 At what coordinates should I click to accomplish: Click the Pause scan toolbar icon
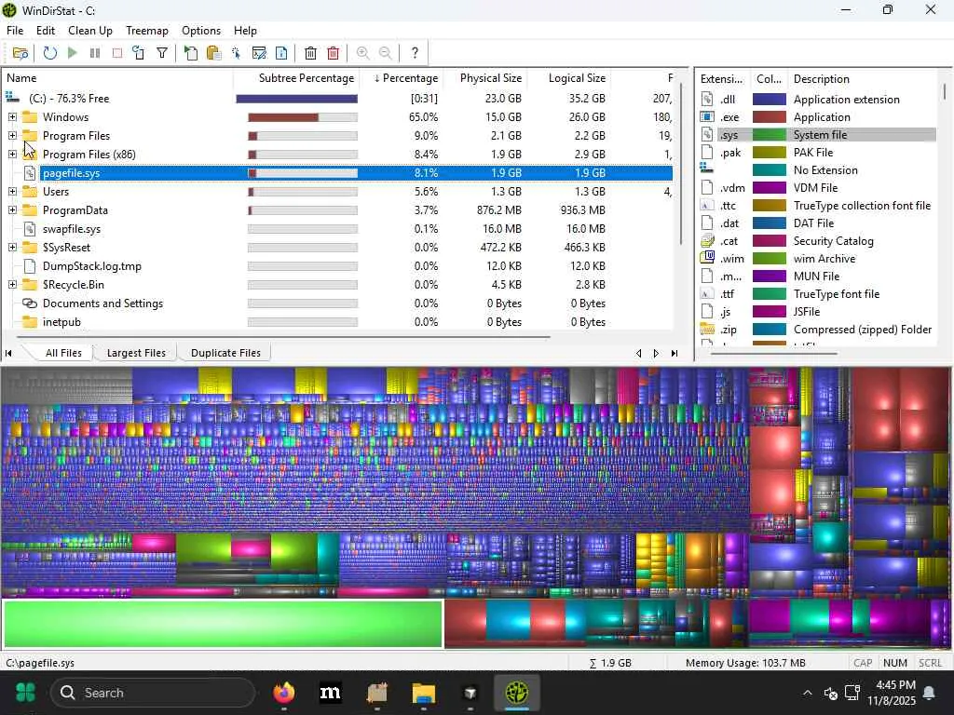(x=95, y=53)
